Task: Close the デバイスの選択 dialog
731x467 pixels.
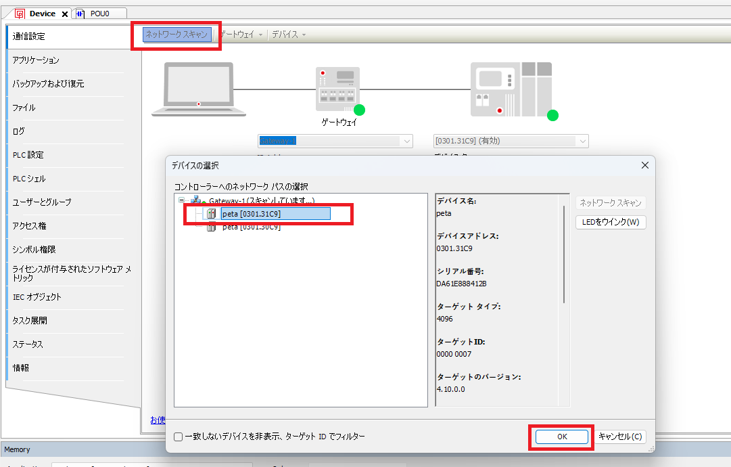Action: 644,165
